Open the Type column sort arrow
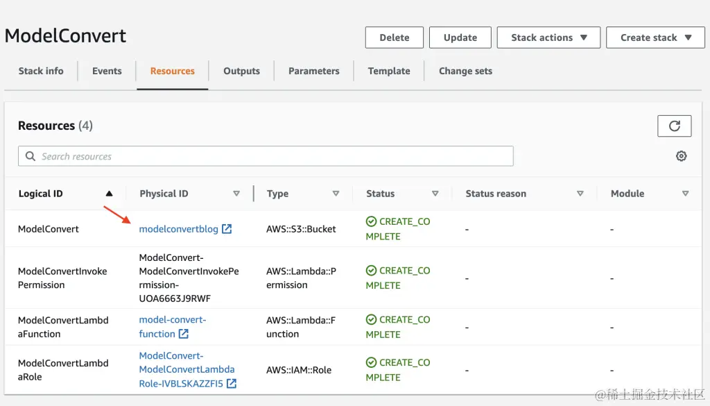 [x=336, y=194]
